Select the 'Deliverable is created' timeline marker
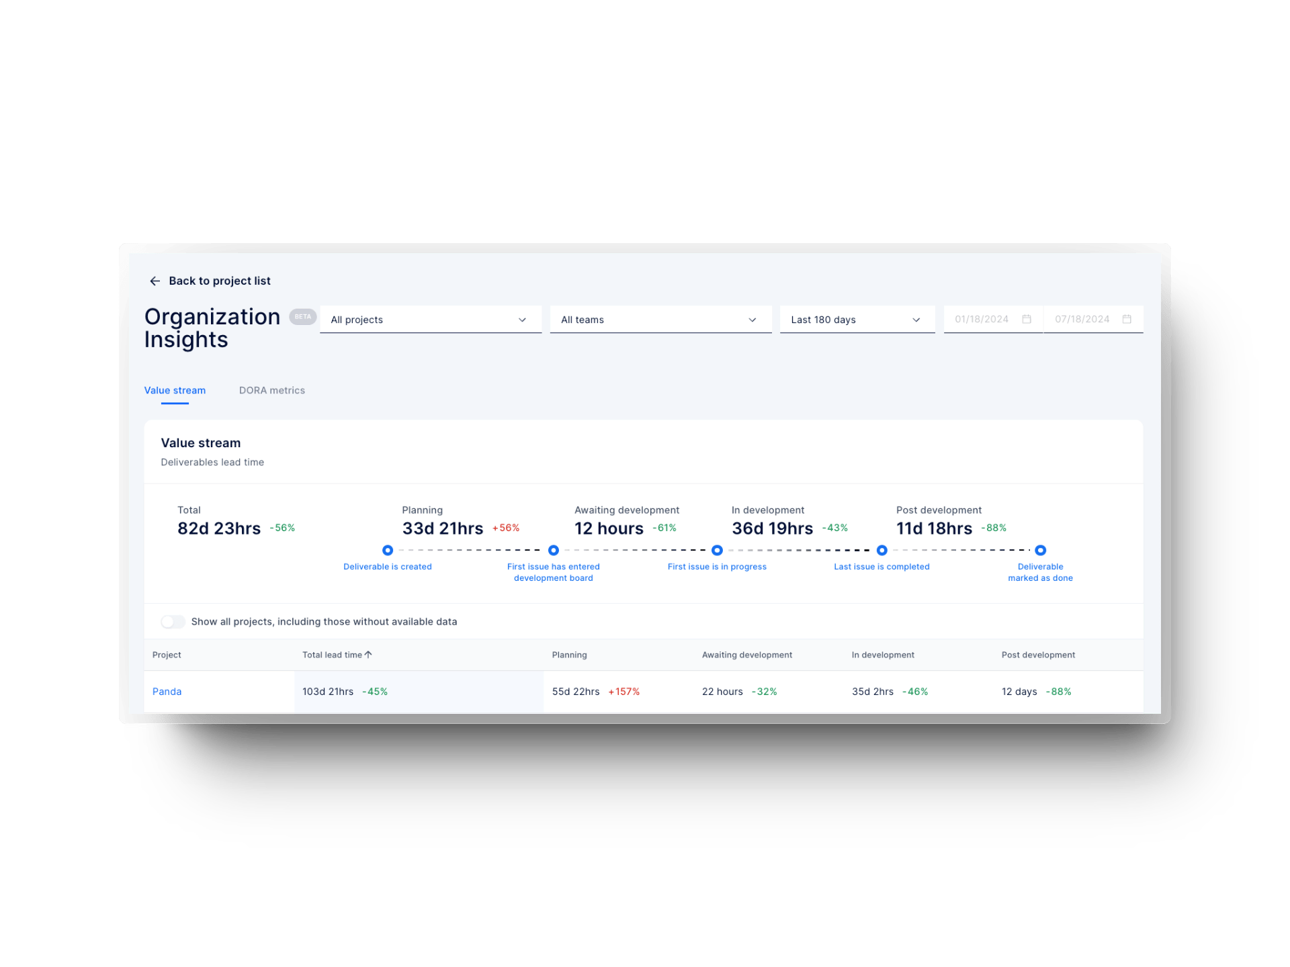 point(388,550)
